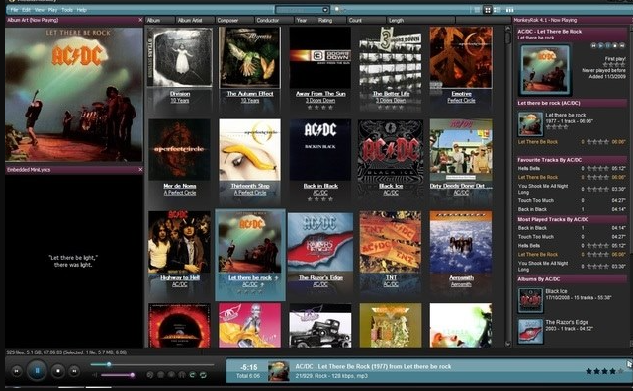Mute audio using the speaker icon
Viewport: 633px width, 391px height.
coord(95,375)
